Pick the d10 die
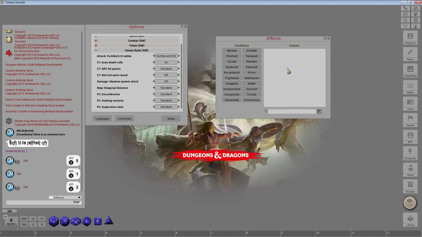422x237 pixels. [x=75, y=221]
